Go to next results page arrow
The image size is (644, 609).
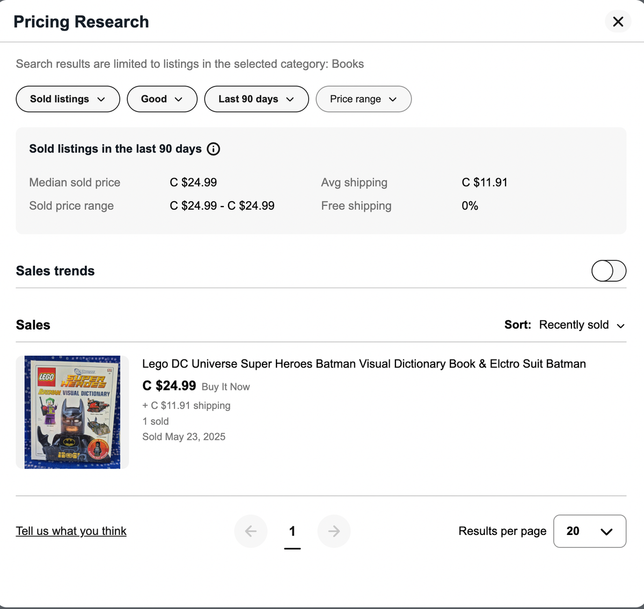point(334,531)
